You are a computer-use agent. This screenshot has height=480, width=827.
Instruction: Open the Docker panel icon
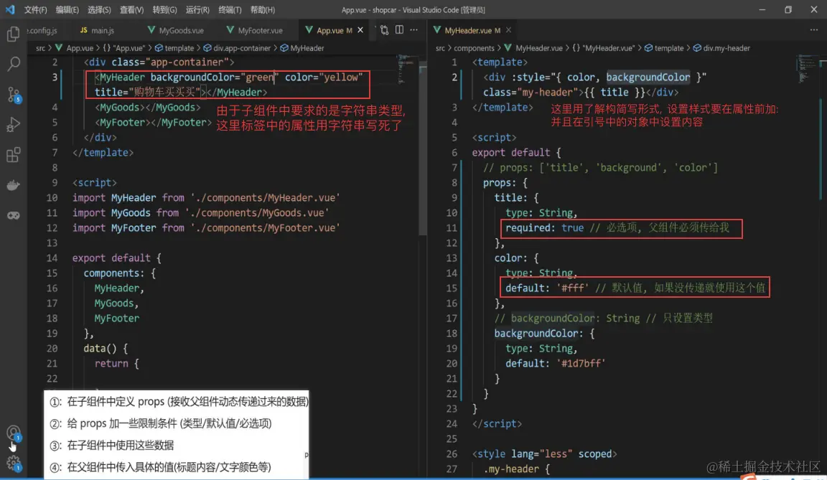pos(13,185)
